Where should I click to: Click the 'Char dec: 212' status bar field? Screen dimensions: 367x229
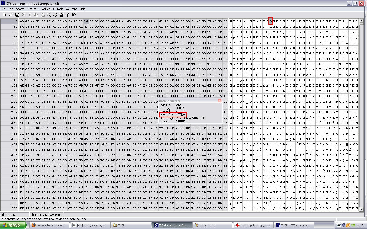[39, 215]
